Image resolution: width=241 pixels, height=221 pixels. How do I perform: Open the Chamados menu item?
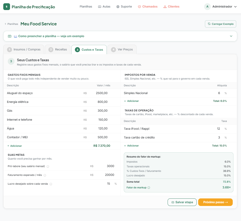click(148, 7)
